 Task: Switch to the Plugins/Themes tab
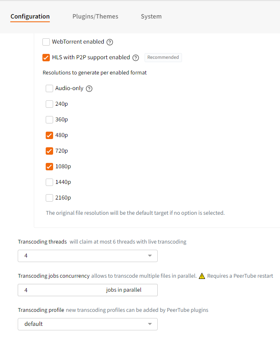95,16
